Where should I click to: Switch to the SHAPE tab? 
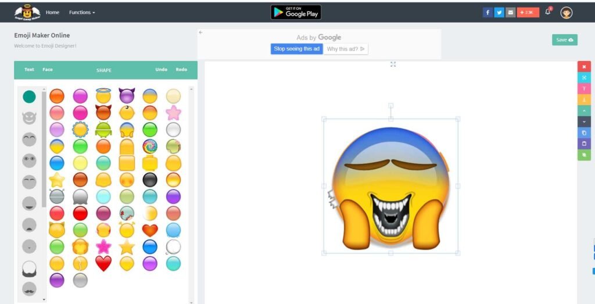(x=104, y=70)
